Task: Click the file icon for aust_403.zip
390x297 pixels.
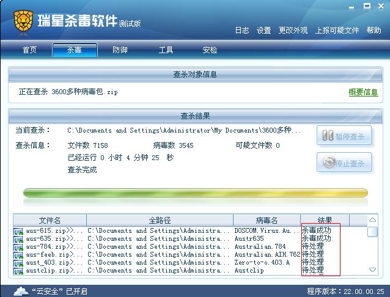Action: 18,263
